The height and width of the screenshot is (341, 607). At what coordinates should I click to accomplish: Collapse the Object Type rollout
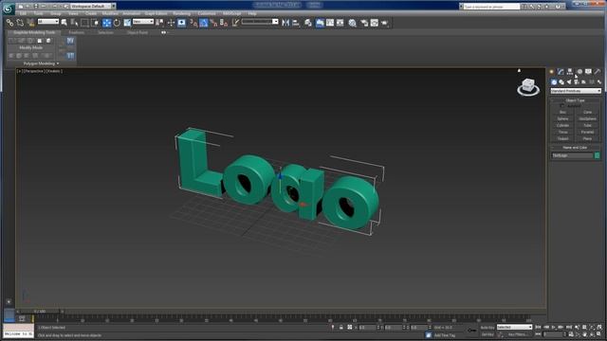[x=576, y=100]
